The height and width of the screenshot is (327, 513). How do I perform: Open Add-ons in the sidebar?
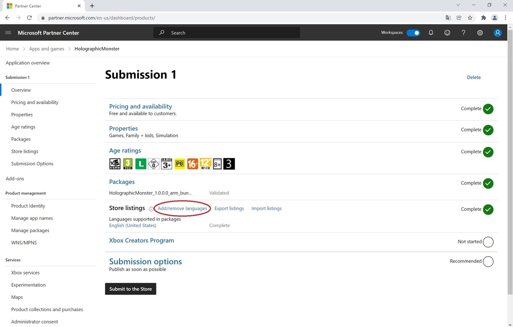point(15,179)
